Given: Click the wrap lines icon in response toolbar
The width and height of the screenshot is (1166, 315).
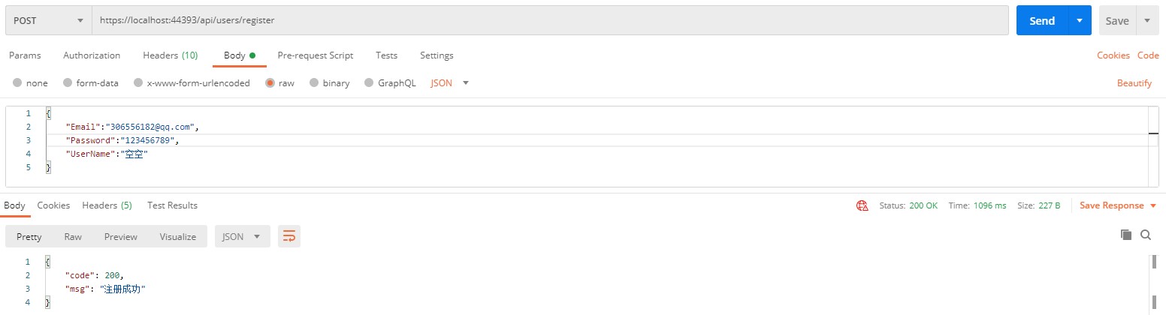Looking at the screenshot, I should [289, 236].
